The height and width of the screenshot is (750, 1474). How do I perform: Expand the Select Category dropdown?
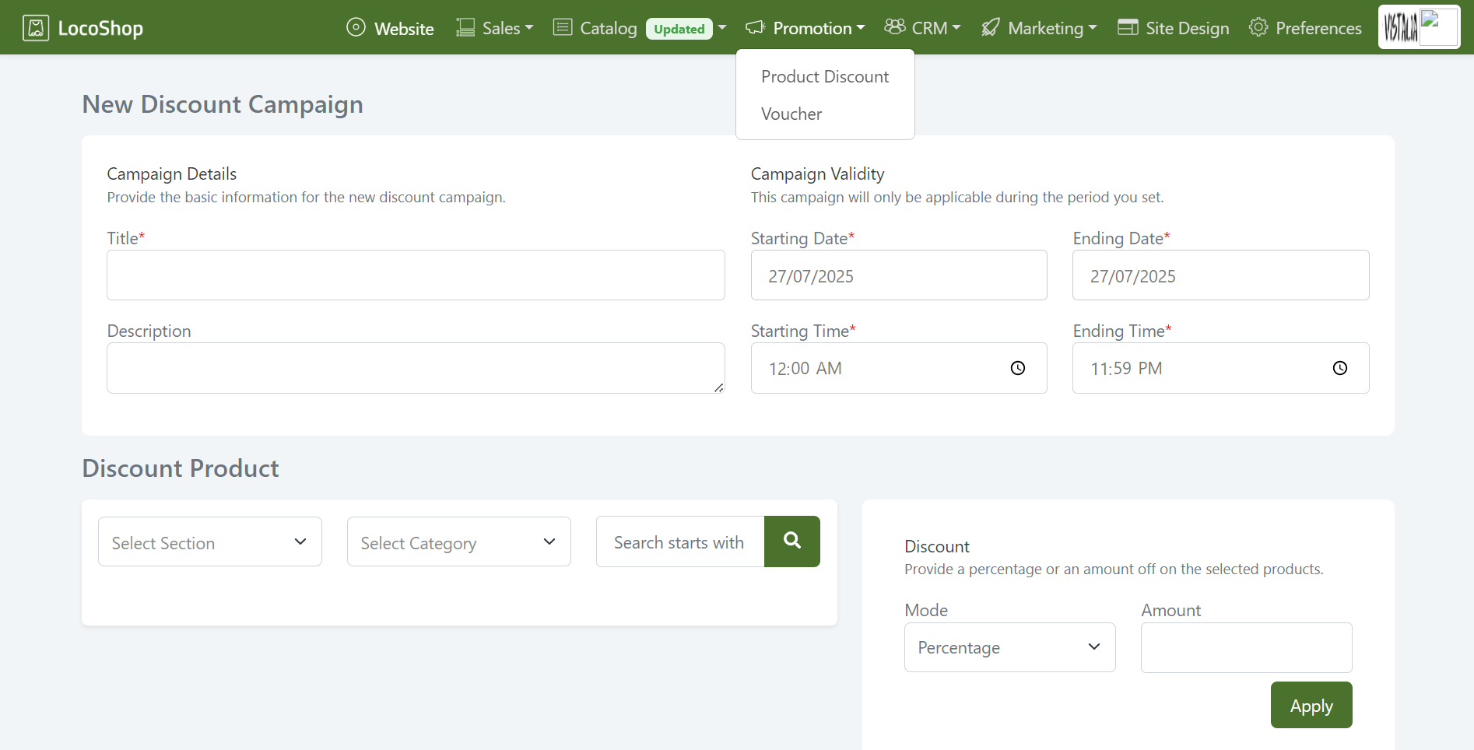[x=458, y=541]
